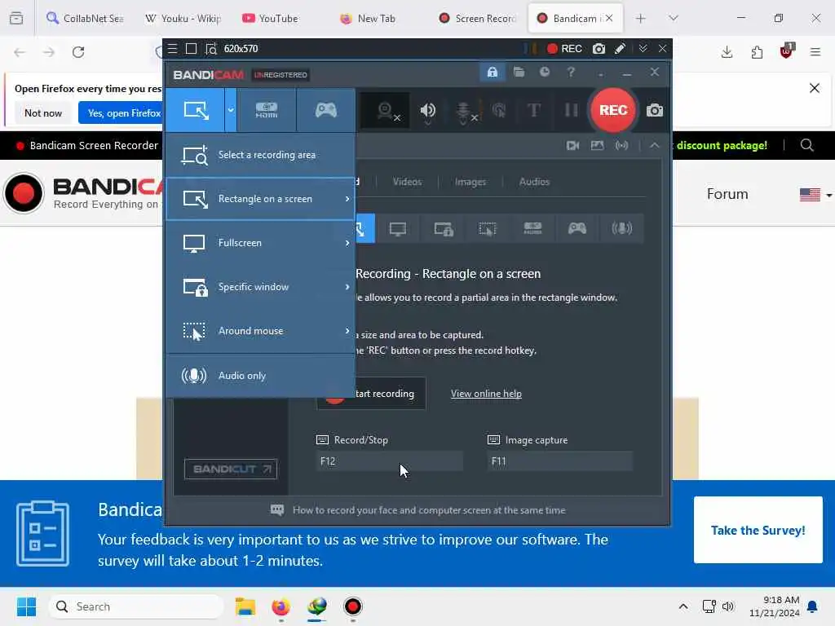The width and height of the screenshot is (835, 626).
Task: Select HDMI icon in mode row
Action: point(532,229)
